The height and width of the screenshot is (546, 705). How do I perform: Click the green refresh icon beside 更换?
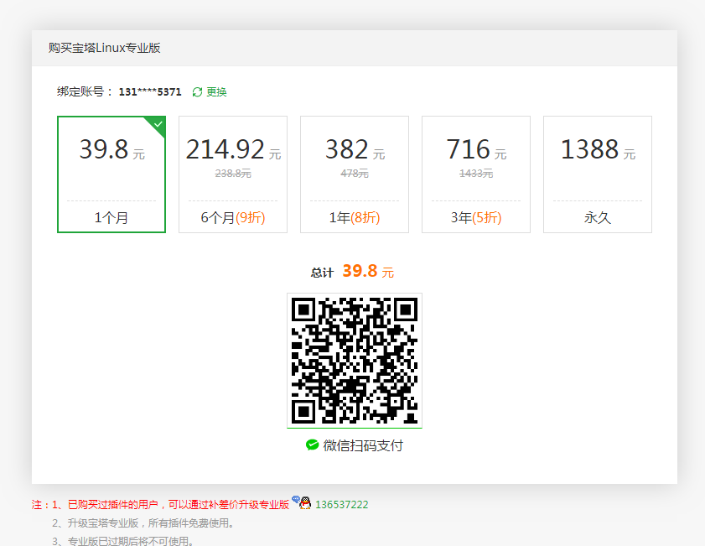[197, 92]
